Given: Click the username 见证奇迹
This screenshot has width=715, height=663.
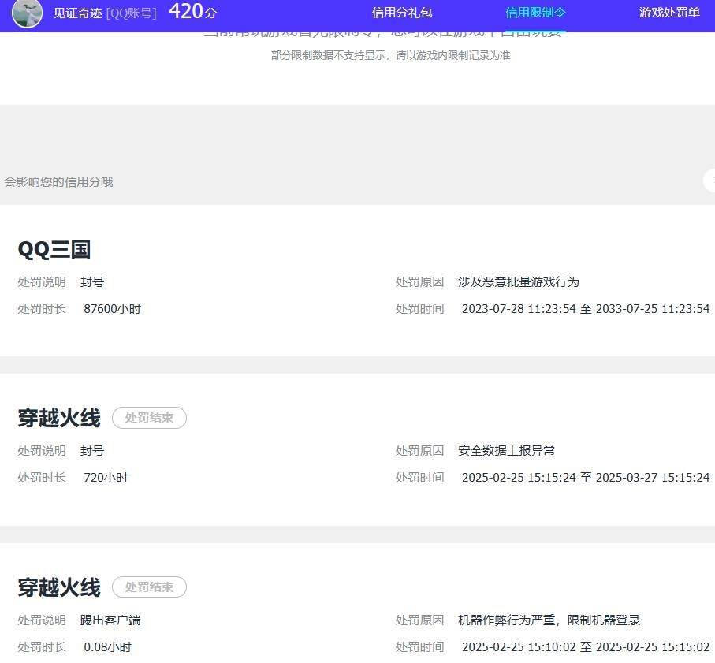Looking at the screenshot, I should pyautogui.click(x=77, y=13).
